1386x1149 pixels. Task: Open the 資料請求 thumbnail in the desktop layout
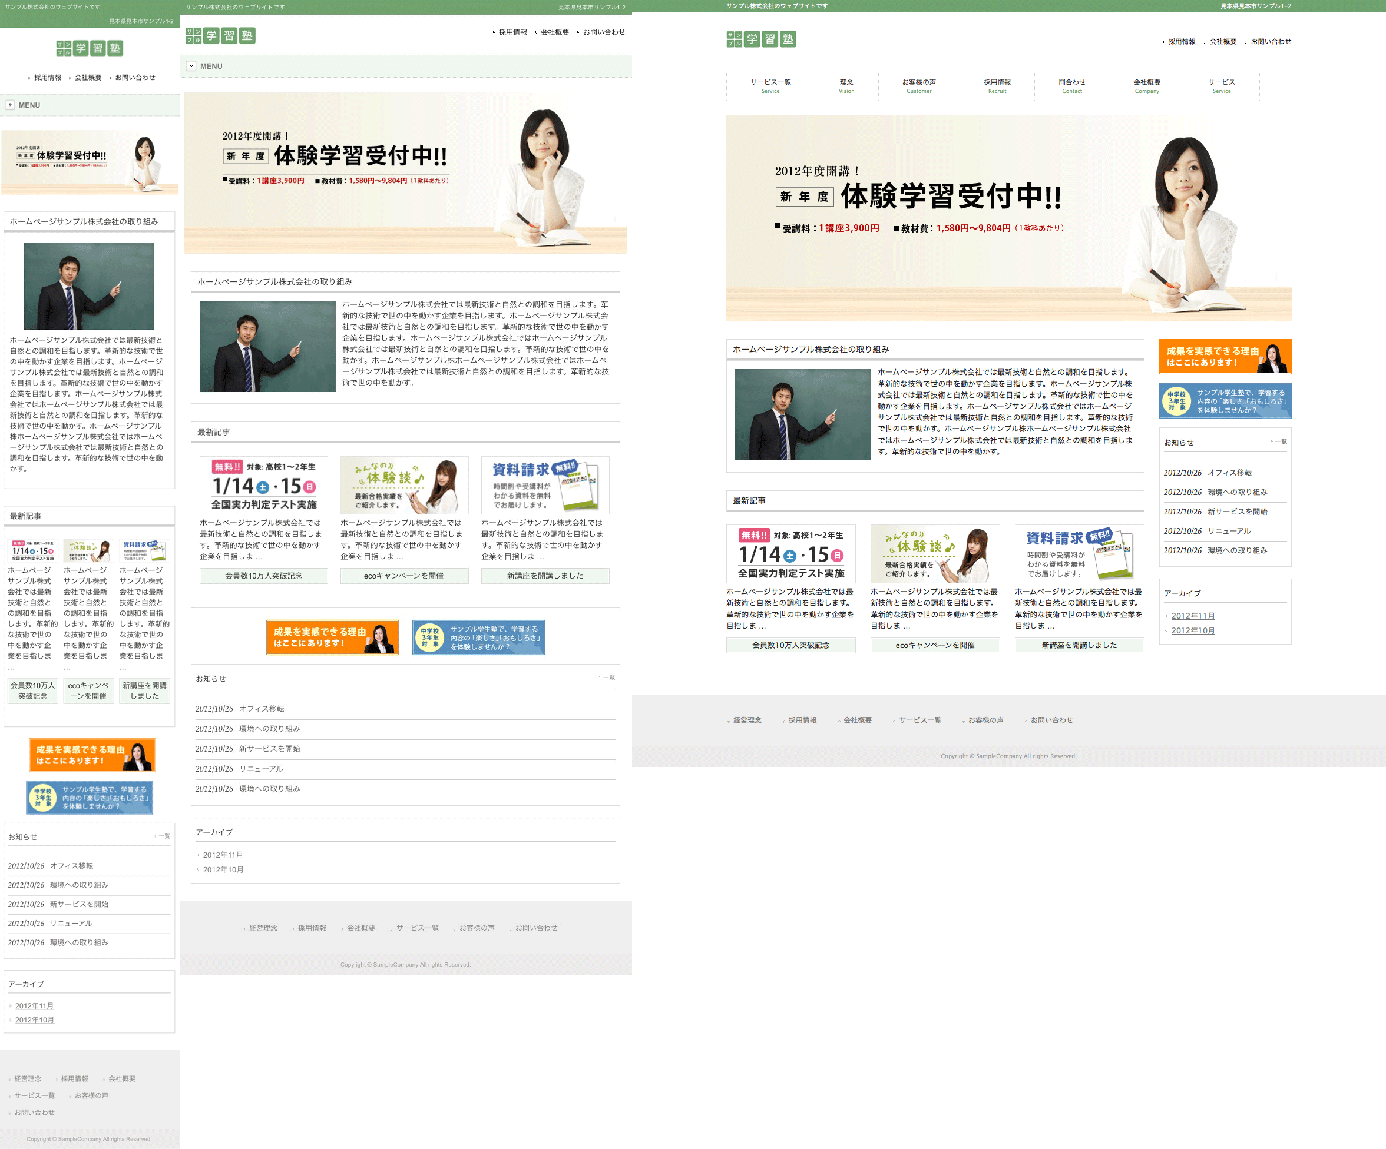(1079, 554)
